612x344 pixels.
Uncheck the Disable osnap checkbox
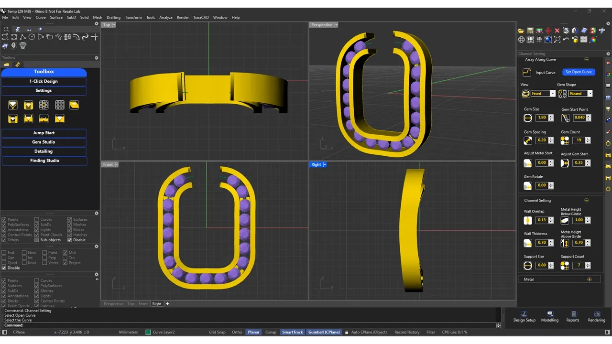pyautogui.click(x=4, y=268)
